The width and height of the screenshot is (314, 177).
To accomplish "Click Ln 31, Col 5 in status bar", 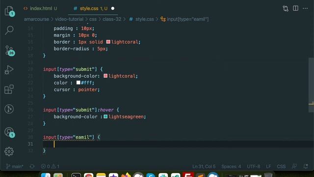I will (x=204, y=166).
